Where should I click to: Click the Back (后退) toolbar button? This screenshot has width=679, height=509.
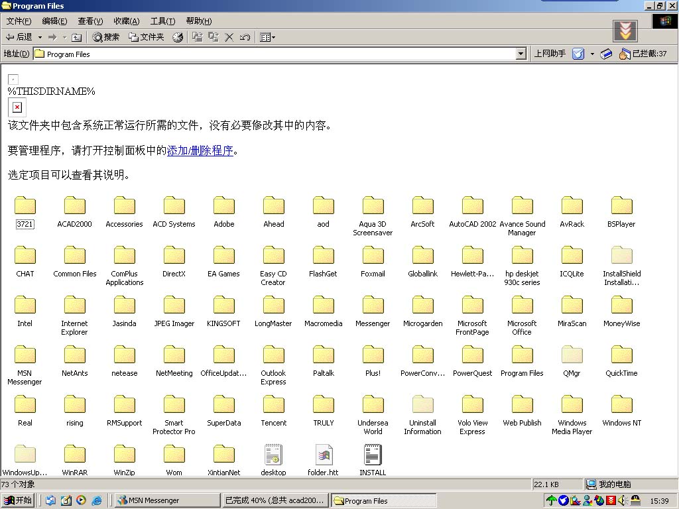pyautogui.click(x=19, y=37)
